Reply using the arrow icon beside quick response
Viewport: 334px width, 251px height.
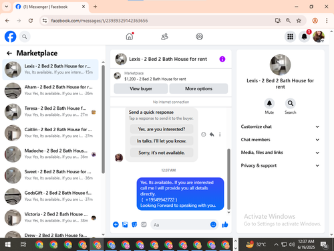[x=212, y=135]
